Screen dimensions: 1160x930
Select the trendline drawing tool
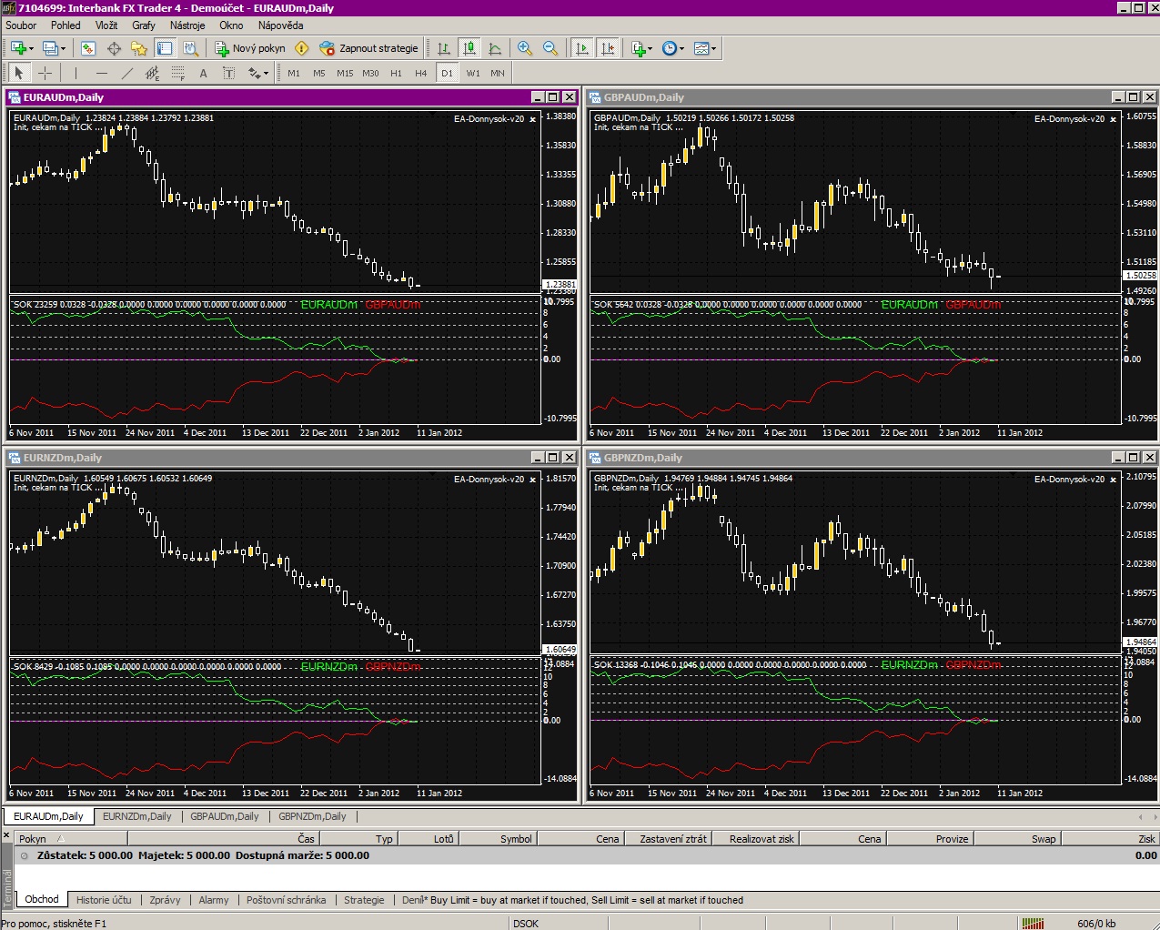point(127,73)
